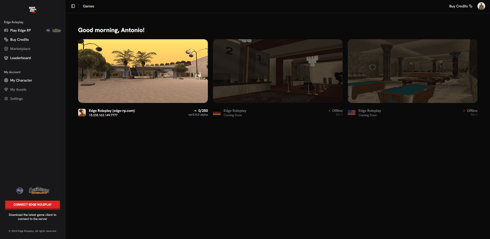Click the Good morning, Antonio! greeting
Viewport: 490px width, 239px height.
(x=111, y=30)
